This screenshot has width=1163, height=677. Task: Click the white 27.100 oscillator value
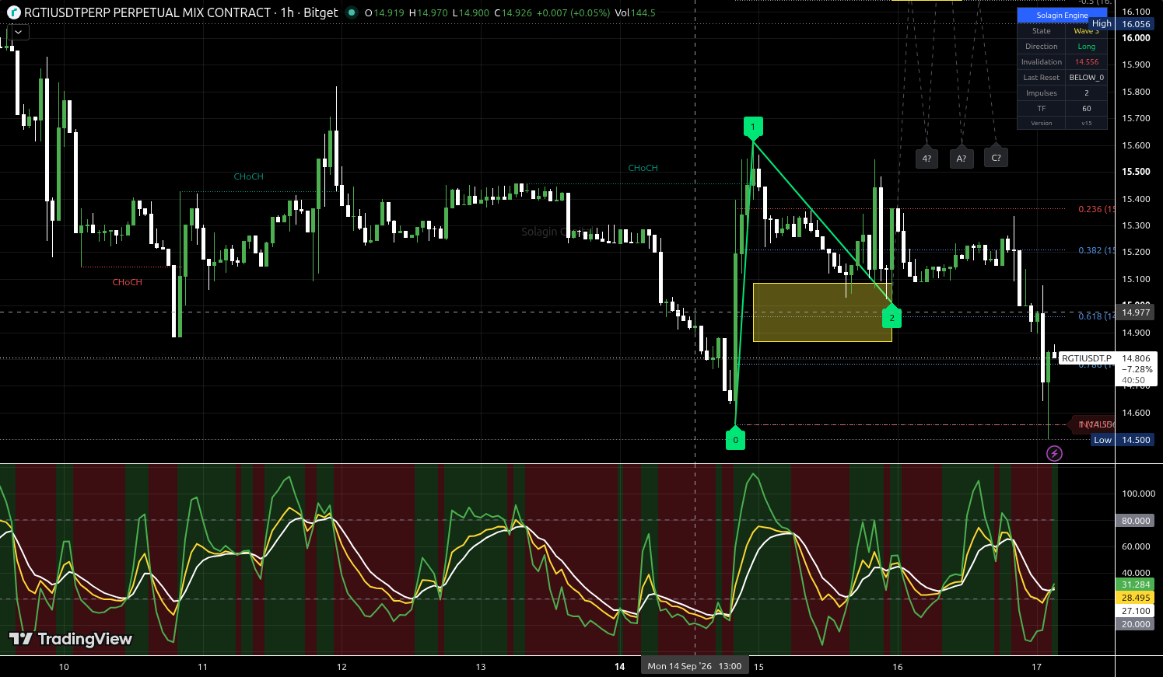[x=1136, y=611]
